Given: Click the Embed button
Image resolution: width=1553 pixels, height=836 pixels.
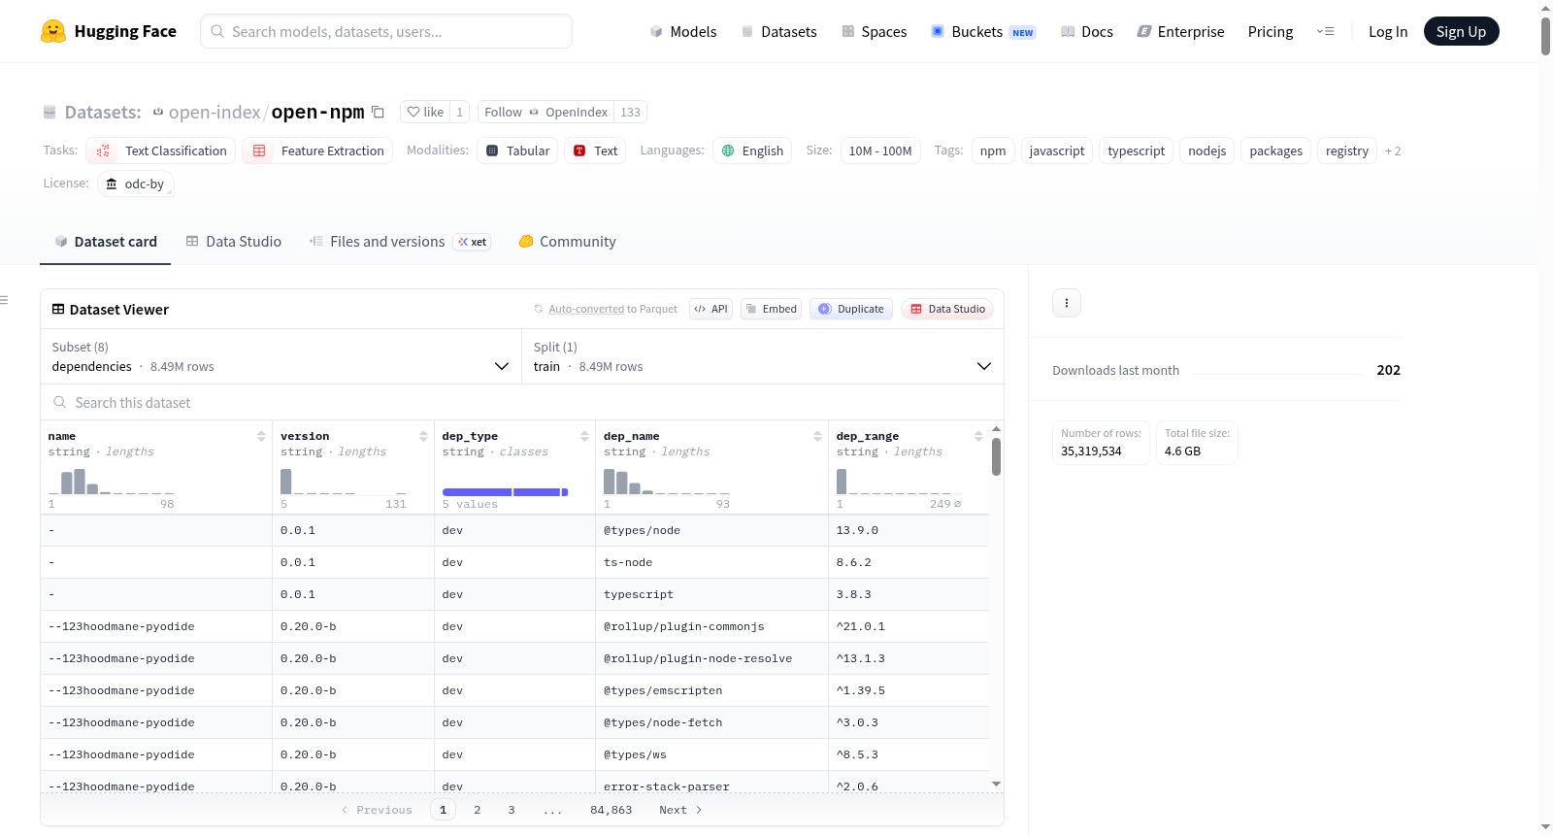Looking at the screenshot, I should (771, 309).
